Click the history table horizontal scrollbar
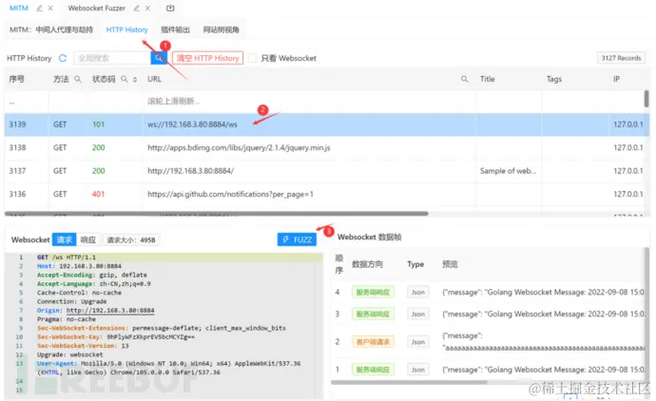This screenshot has width=656, height=401. [x=217, y=214]
